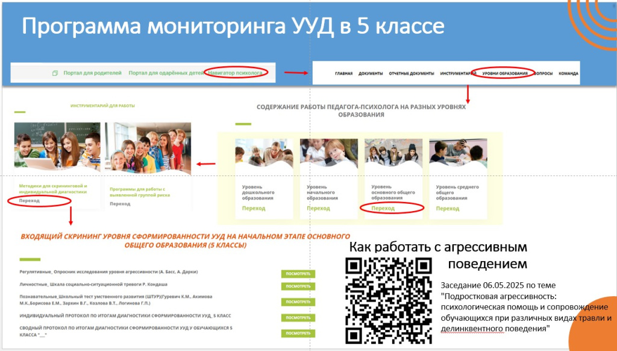Open the КОМАНДА menu item
Viewport: 617px width, 351px height.
(569, 74)
